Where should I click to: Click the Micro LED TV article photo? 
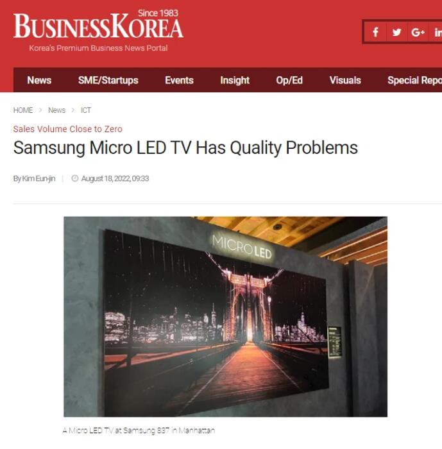[x=225, y=316]
